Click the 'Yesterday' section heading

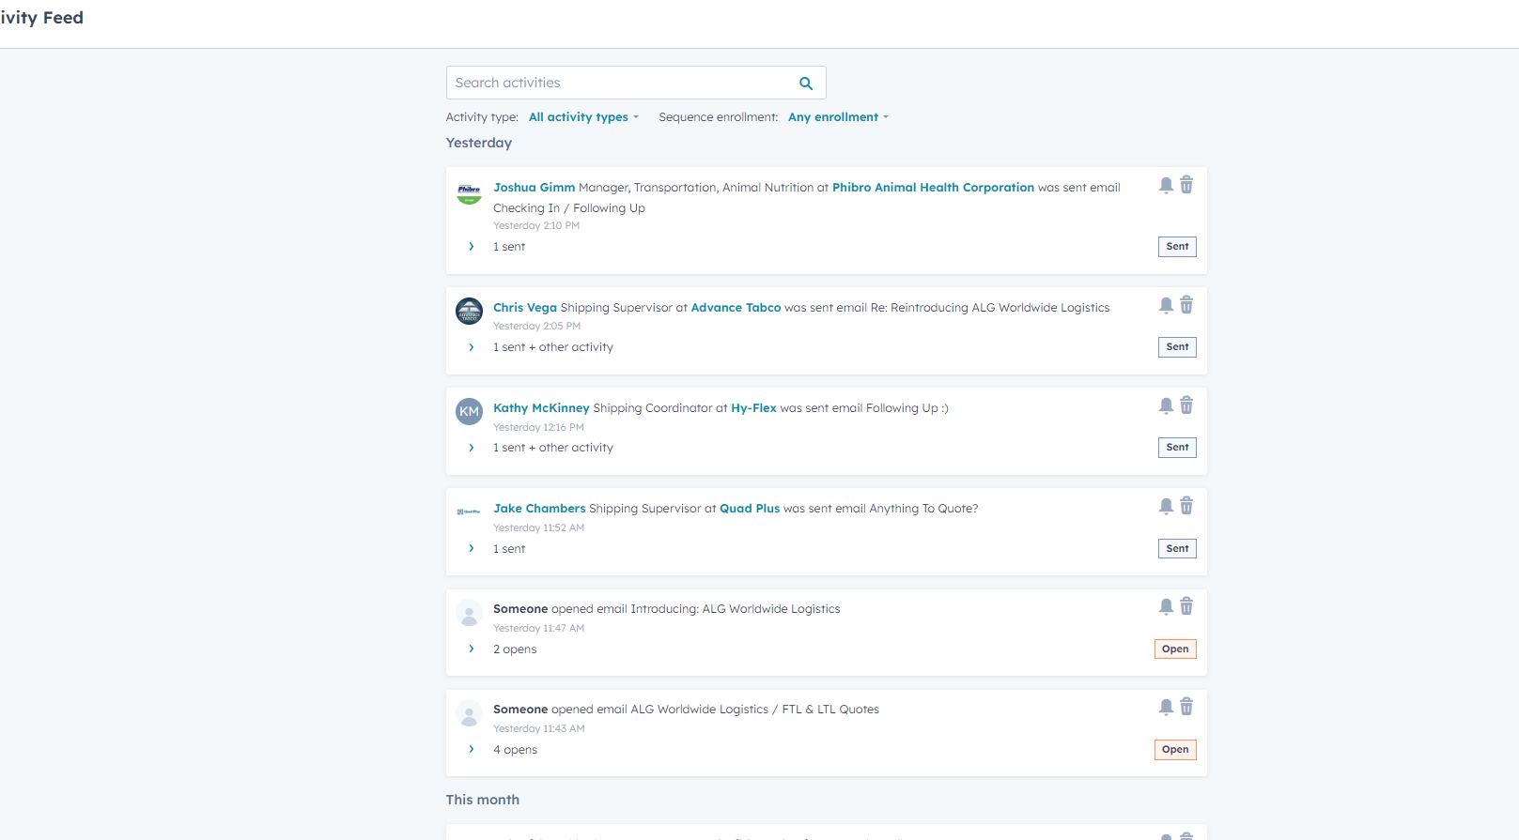479,143
